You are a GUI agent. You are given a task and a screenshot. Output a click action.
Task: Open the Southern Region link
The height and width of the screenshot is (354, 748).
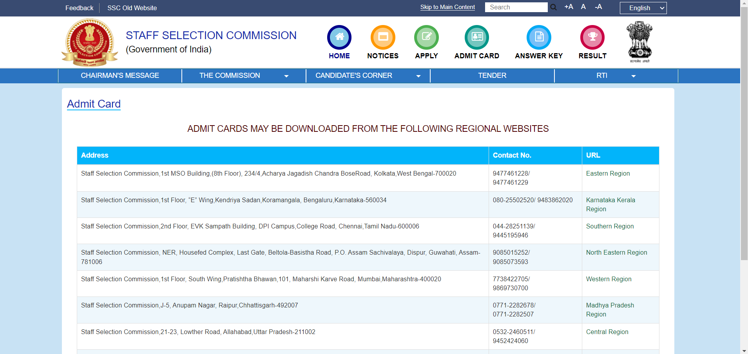tap(610, 226)
